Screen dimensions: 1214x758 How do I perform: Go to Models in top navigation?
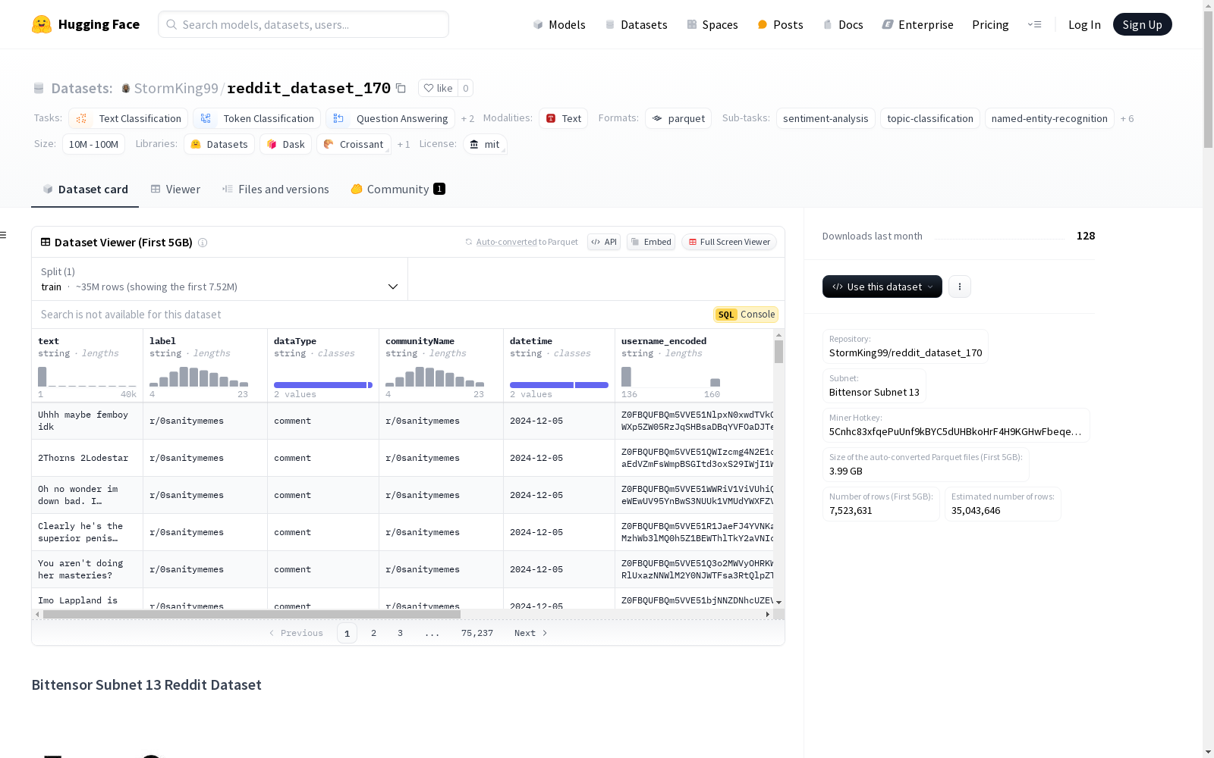(x=559, y=25)
